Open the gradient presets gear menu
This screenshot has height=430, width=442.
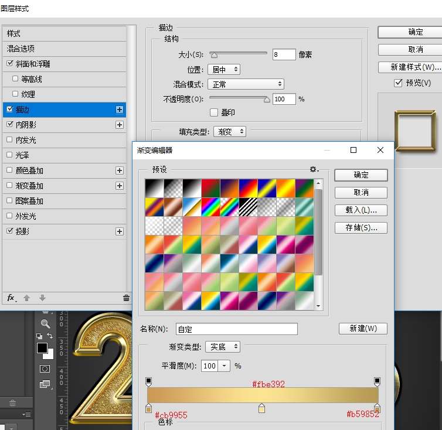[x=314, y=169]
